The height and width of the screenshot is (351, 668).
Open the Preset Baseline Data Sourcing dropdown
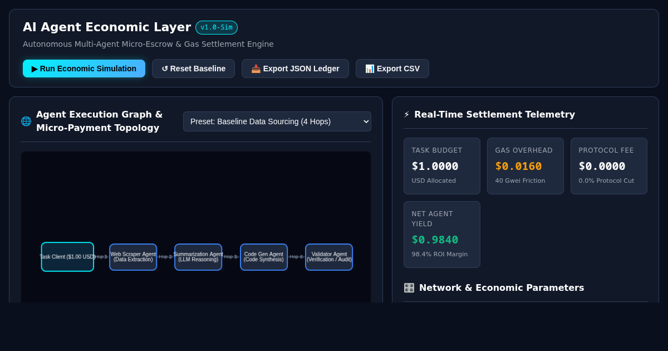coord(277,121)
